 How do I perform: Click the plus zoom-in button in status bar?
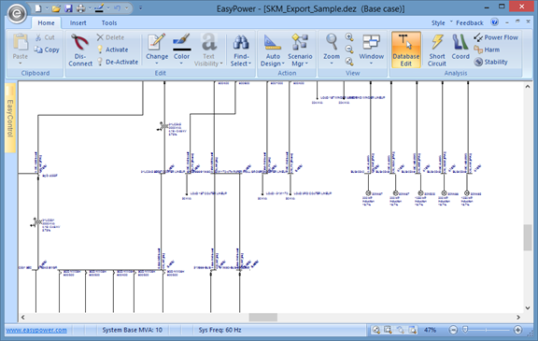point(517,330)
